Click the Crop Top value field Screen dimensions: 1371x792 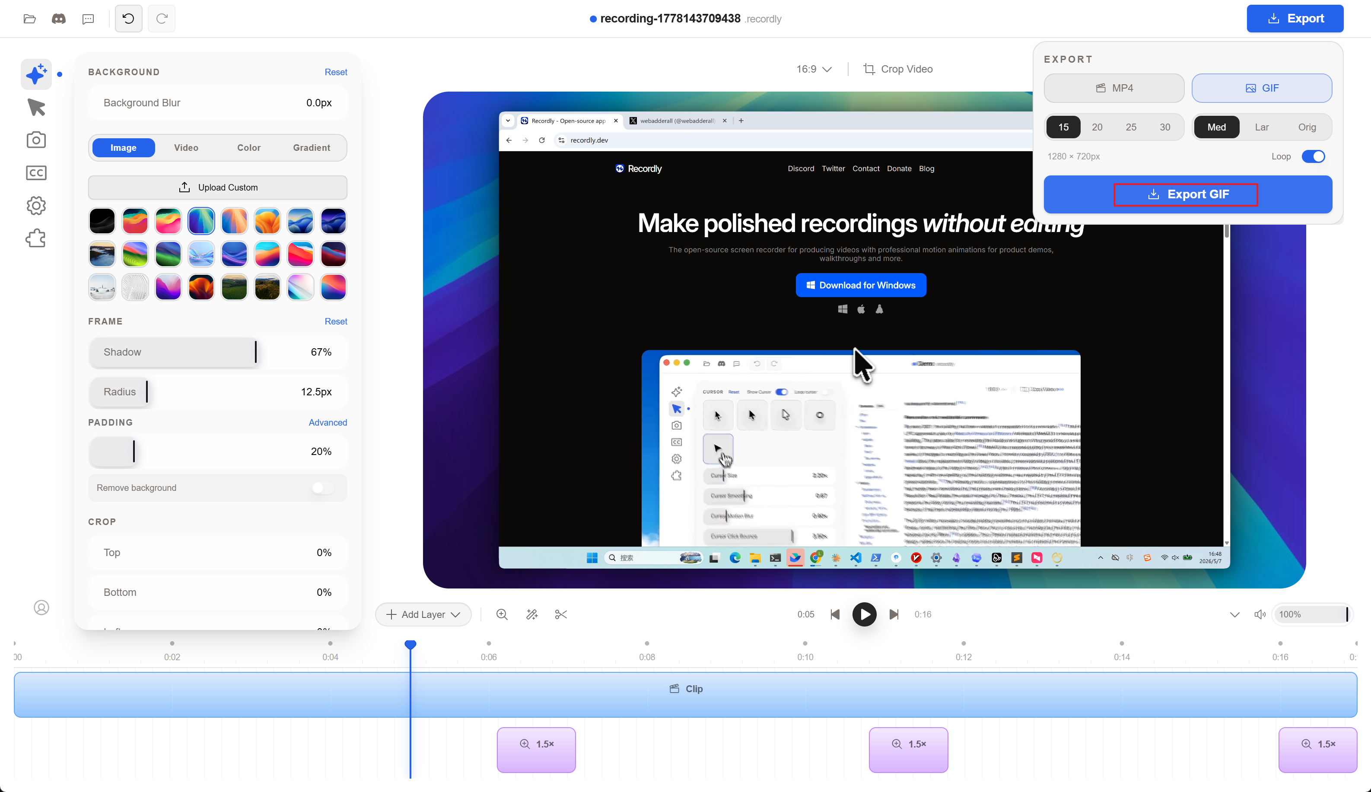(217, 553)
